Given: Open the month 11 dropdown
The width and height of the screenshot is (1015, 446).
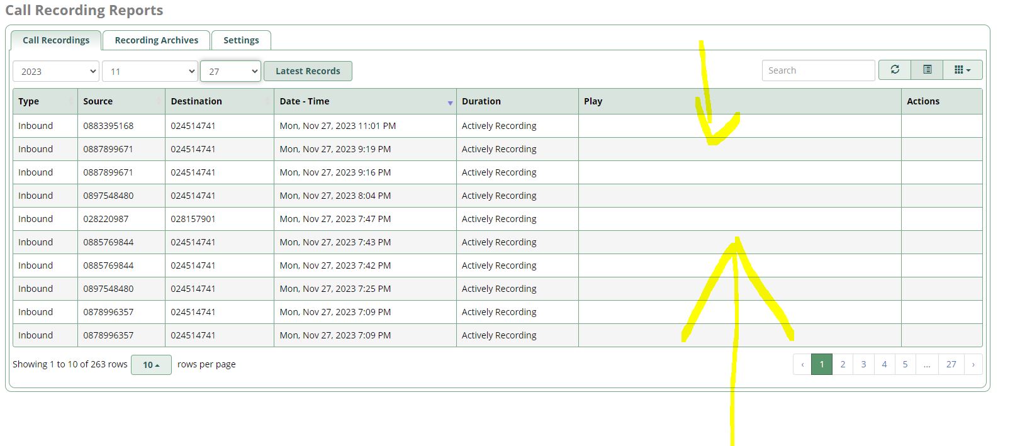Looking at the screenshot, I should (150, 71).
